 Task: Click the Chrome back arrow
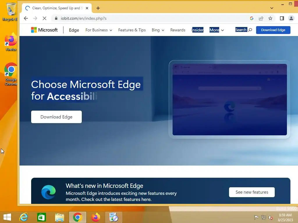[x=26, y=18]
